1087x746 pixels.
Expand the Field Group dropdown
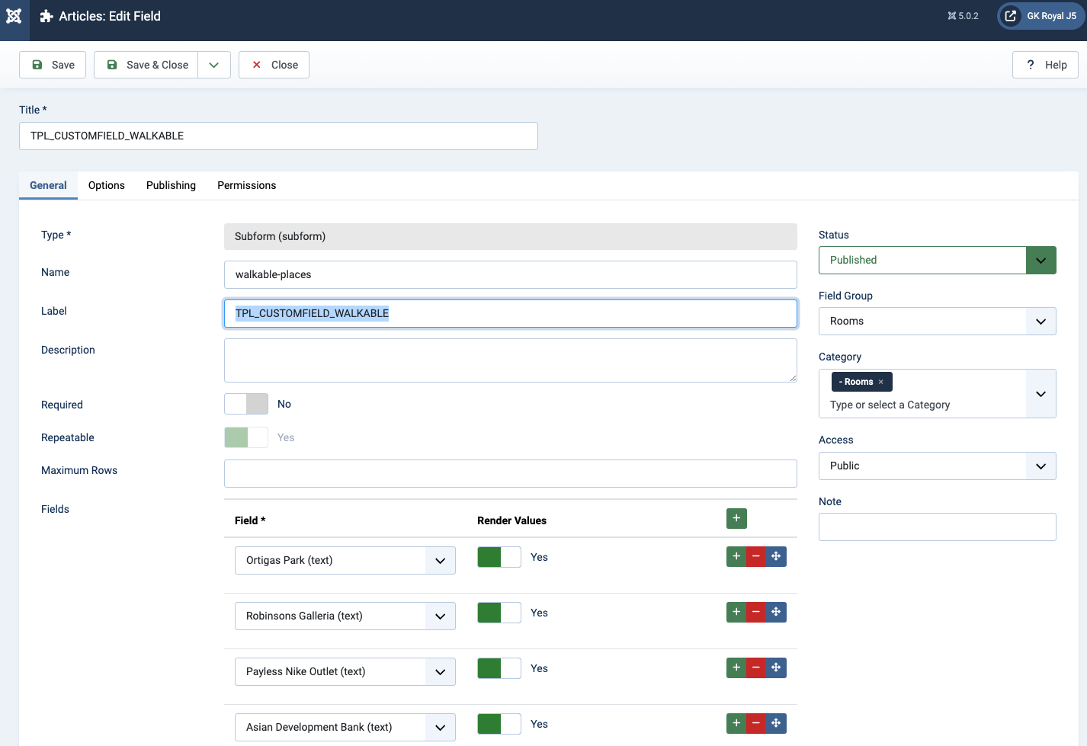click(x=937, y=321)
